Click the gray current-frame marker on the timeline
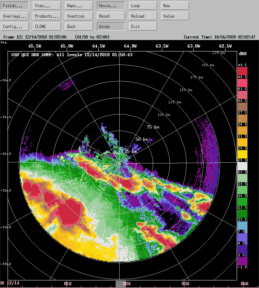 pos(120,284)
